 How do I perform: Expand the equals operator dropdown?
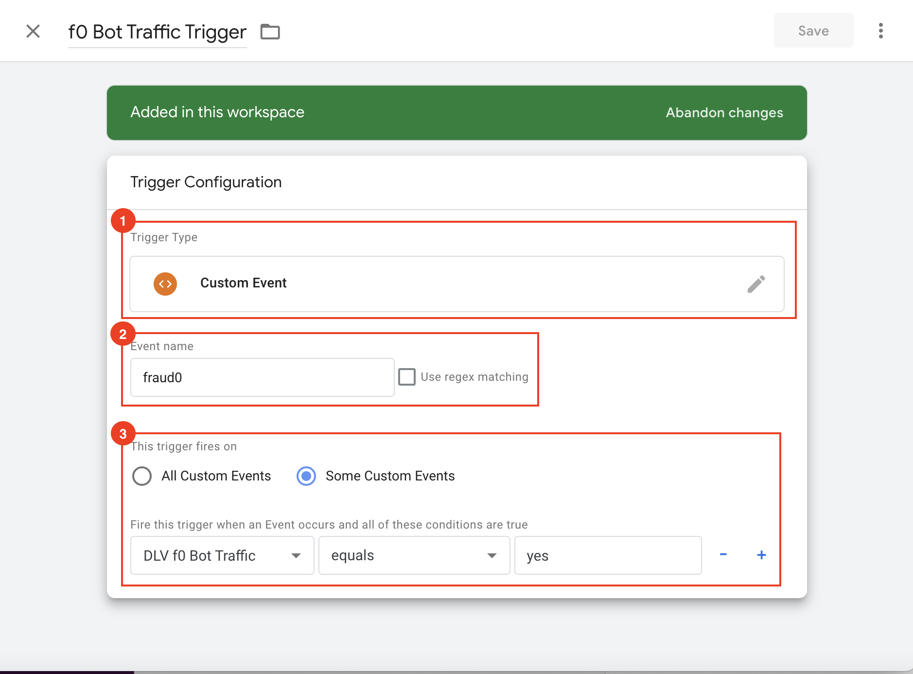pyautogui.click(x=414, y=555)
